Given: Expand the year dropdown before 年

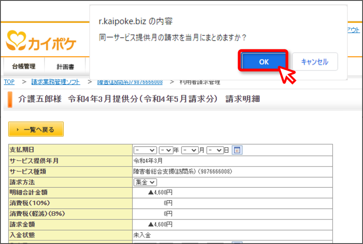Looking at the screenshot, I should click(x=166, y=150).
